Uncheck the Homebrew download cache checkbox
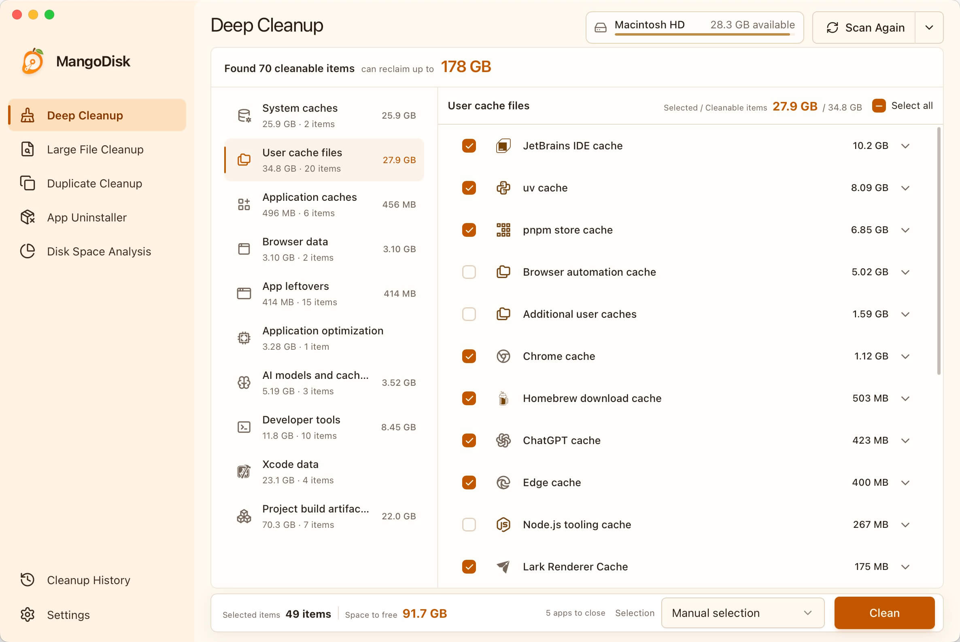Image resolution: width=960 pixels, height=642 pixels. tap(469, 398)
